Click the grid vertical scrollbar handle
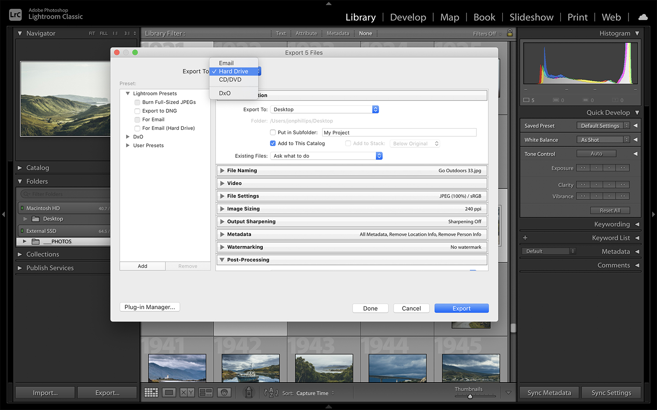 pos(513,328)
